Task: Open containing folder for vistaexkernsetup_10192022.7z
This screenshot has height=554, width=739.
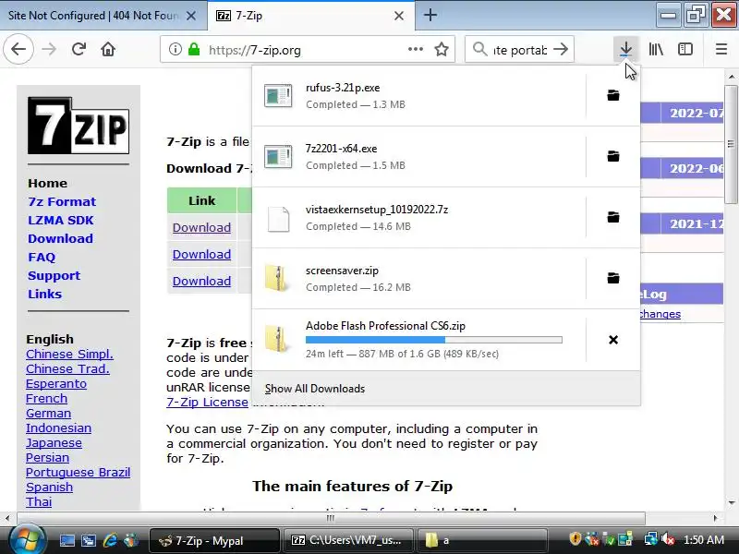Action: tap(613, 218)
